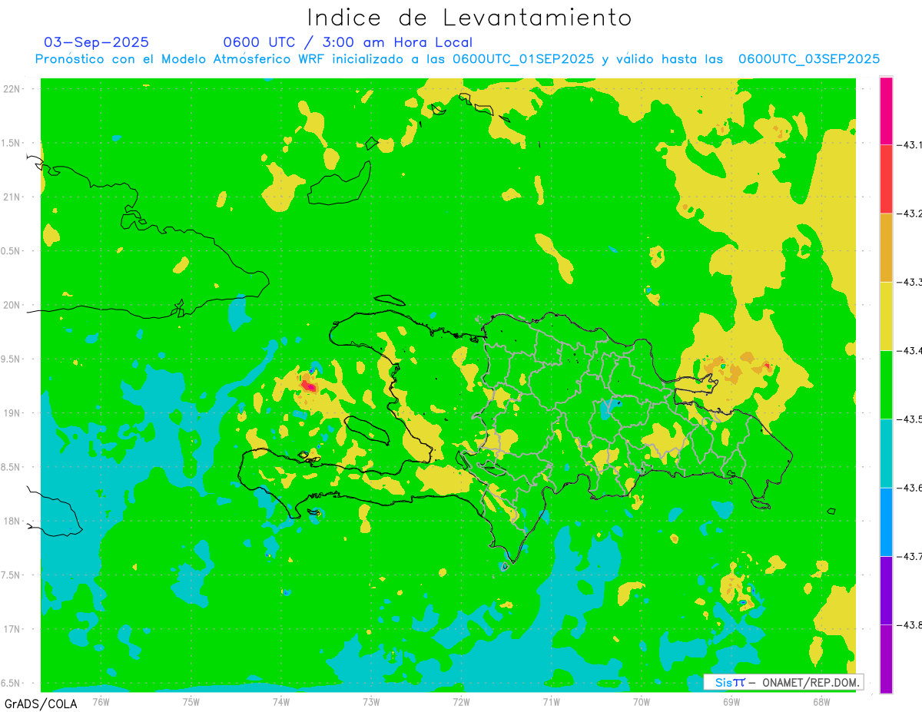Click the yellow color bar segment
This screenshot has width=922, height=712.
886,316
